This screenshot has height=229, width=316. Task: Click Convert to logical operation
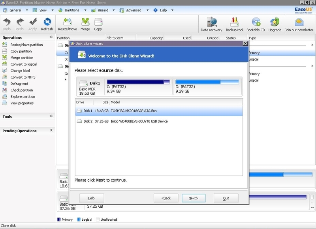click(19, 64)
